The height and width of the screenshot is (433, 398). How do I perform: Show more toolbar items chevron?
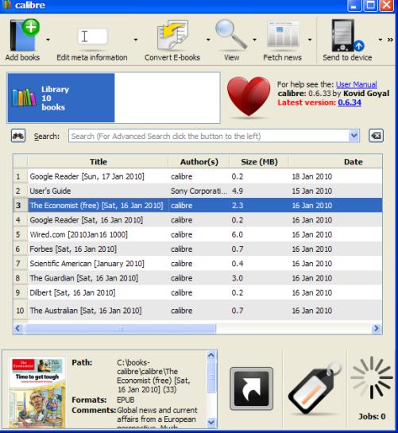click(390, 40)
